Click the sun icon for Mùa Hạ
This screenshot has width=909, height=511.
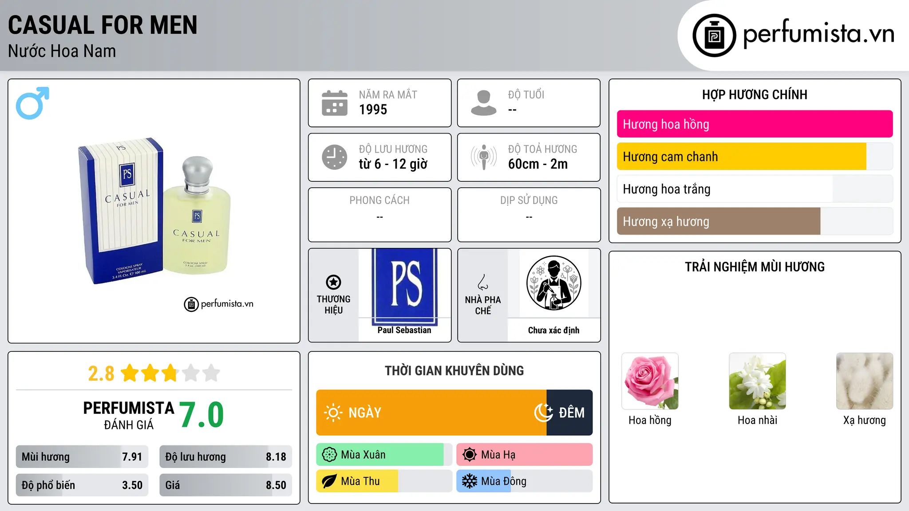470,455
